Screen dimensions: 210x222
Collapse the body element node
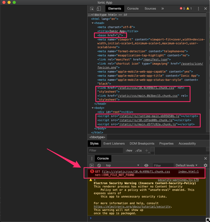[93, 108]
